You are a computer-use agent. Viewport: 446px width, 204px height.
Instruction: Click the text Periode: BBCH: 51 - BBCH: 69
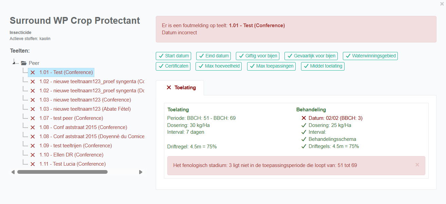tap(201, 118)
